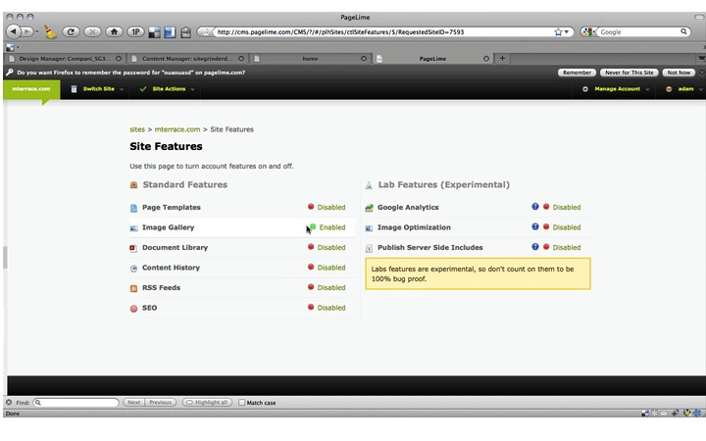The height and width of the screenshot is (441, 706).
Task: Click the browser Back arrow button
Action: pyautogui.click(x=14, y=31)
